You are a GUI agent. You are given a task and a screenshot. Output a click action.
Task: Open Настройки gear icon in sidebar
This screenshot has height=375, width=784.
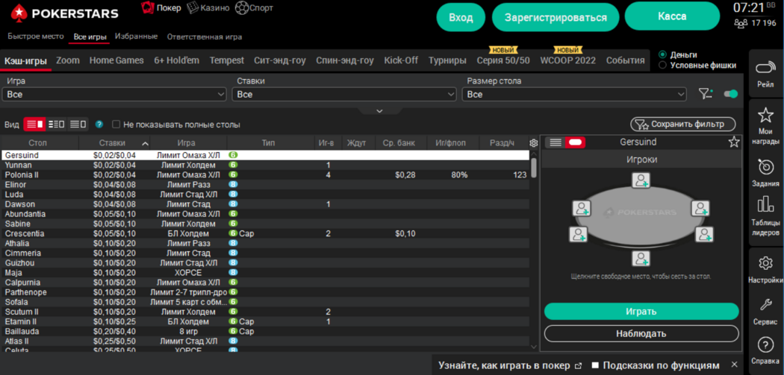click(x=765, y=263)
